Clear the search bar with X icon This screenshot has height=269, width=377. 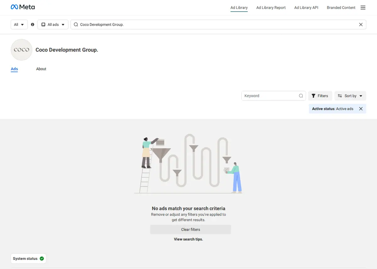point(361,24)
